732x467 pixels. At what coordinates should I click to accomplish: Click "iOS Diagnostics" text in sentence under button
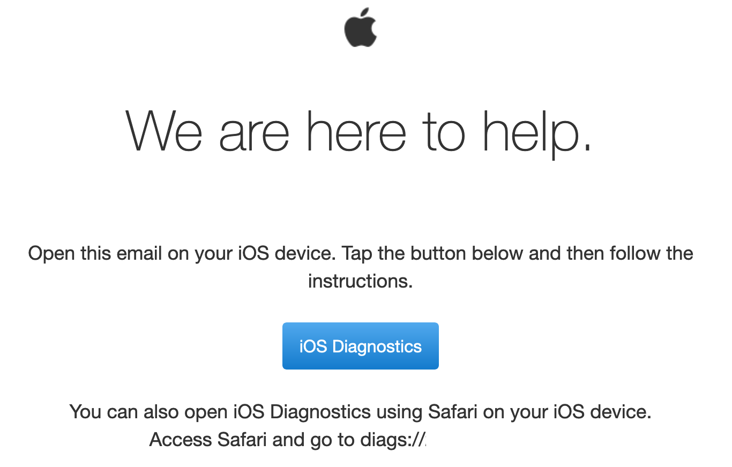pos(303,412)
